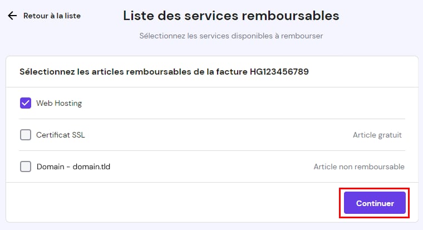Select the 'Certificat SSL' item label
This screenshot has width=423, height=230.
coord(61,135)
